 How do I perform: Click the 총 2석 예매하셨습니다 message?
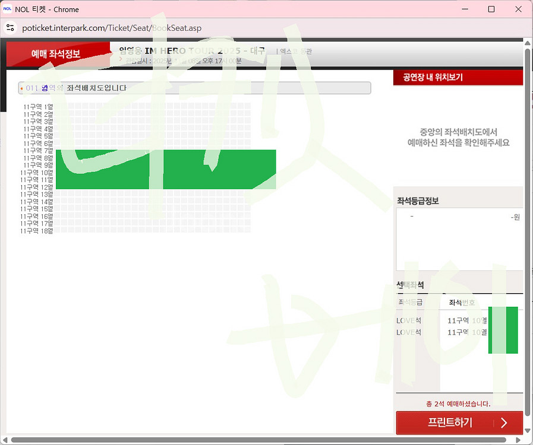458,404
